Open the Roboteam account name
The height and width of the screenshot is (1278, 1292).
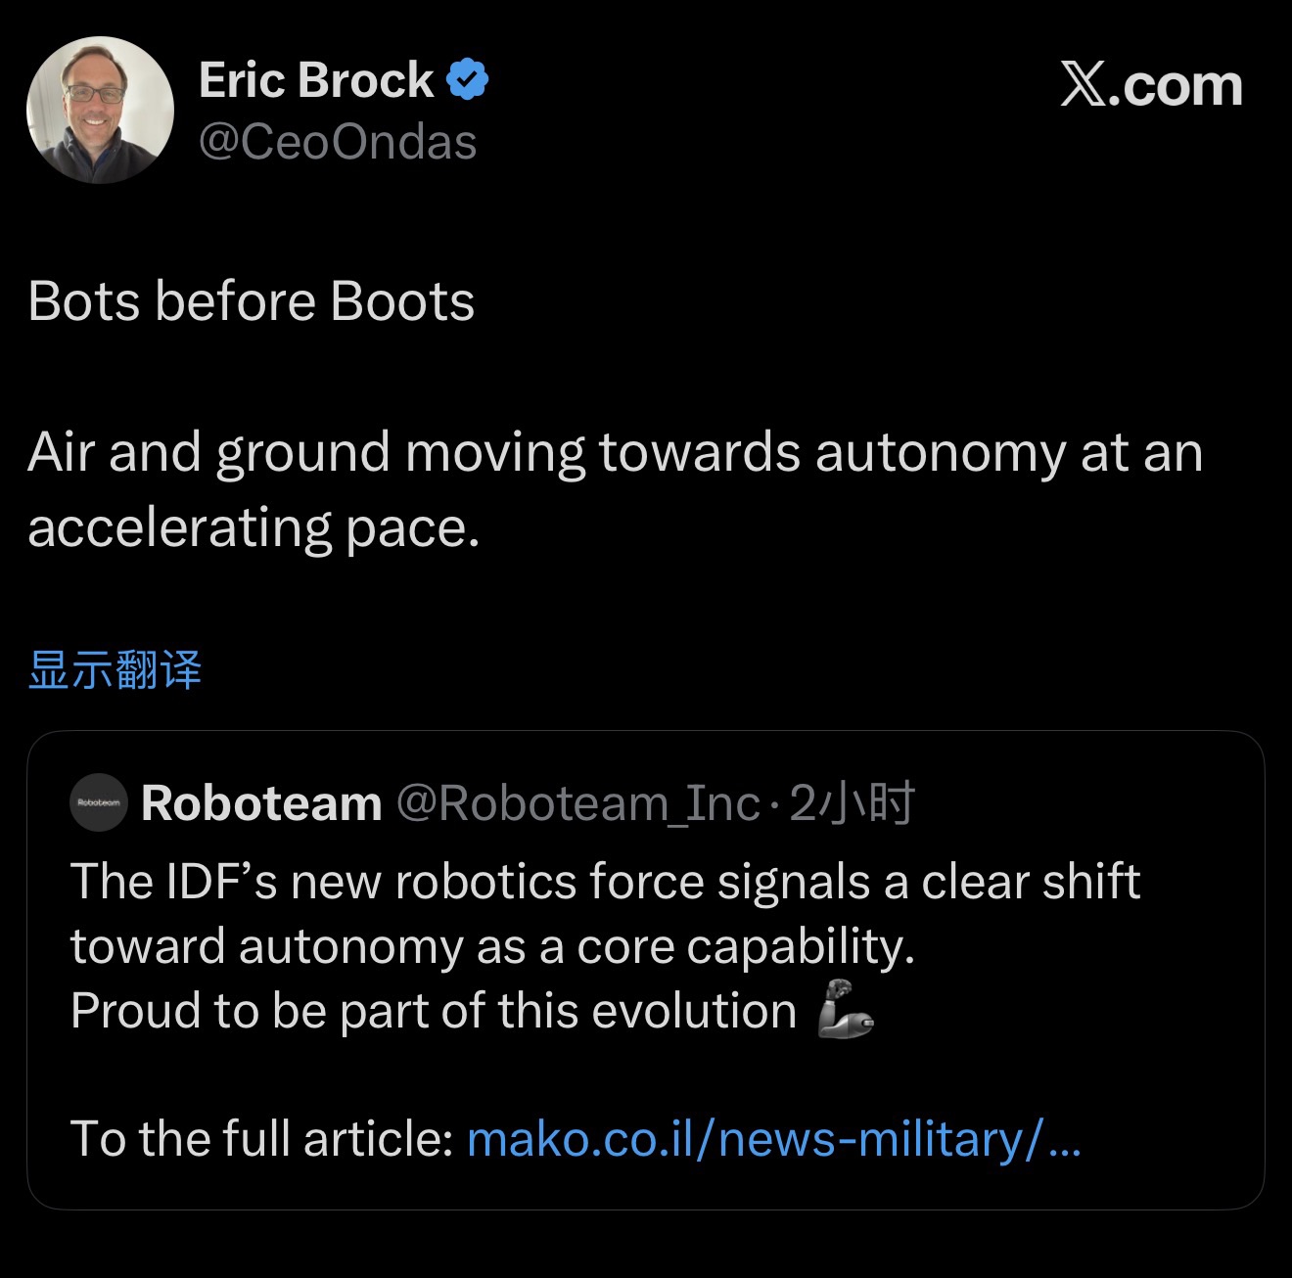[261, 803]
